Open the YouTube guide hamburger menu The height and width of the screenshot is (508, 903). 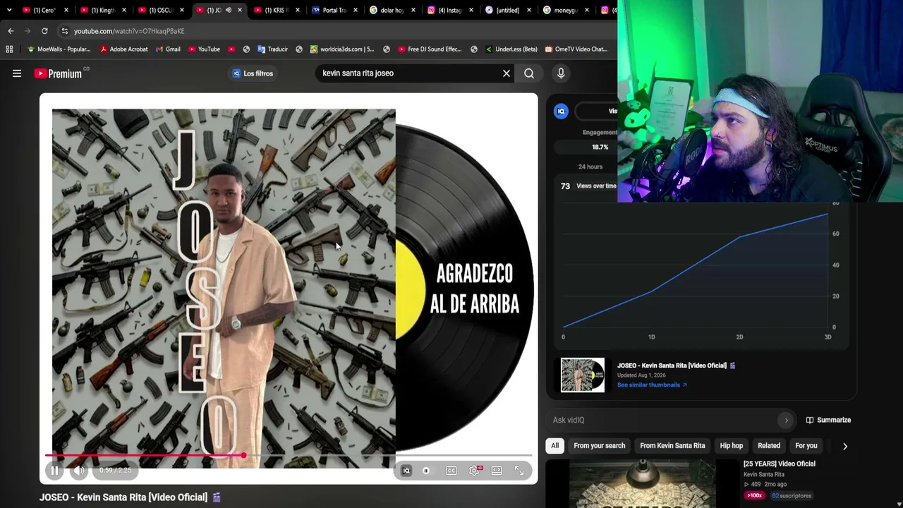coord(17,73)
